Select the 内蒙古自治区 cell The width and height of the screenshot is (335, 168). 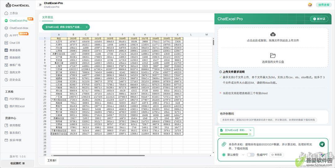59,54
